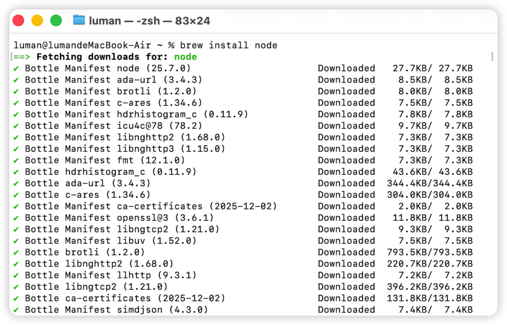Select the line "Bottle Manifest node (25.7.0)"
The width and height of the screenshot is (507, 325).
pyautogui.click(x=108, y=68)
